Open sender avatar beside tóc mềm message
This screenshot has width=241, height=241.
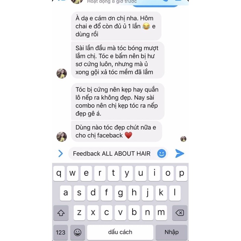coord(62,73)
